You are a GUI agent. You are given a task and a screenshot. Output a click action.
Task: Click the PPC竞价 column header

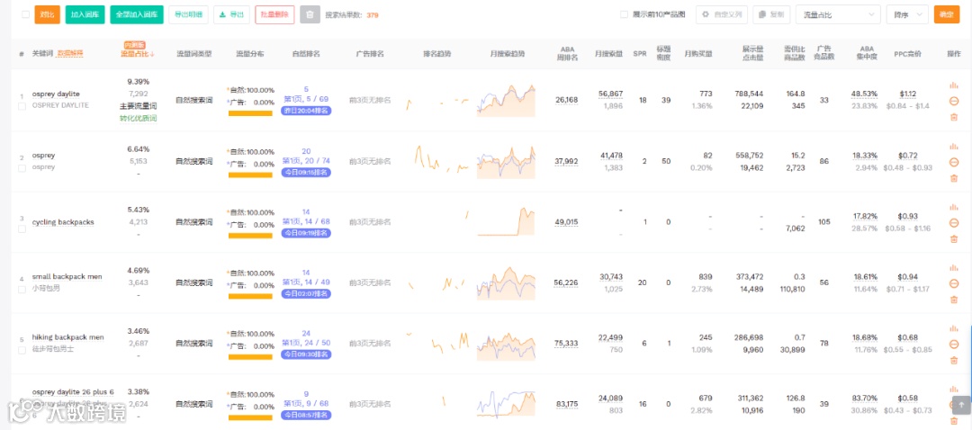click(x=907, y=54)
